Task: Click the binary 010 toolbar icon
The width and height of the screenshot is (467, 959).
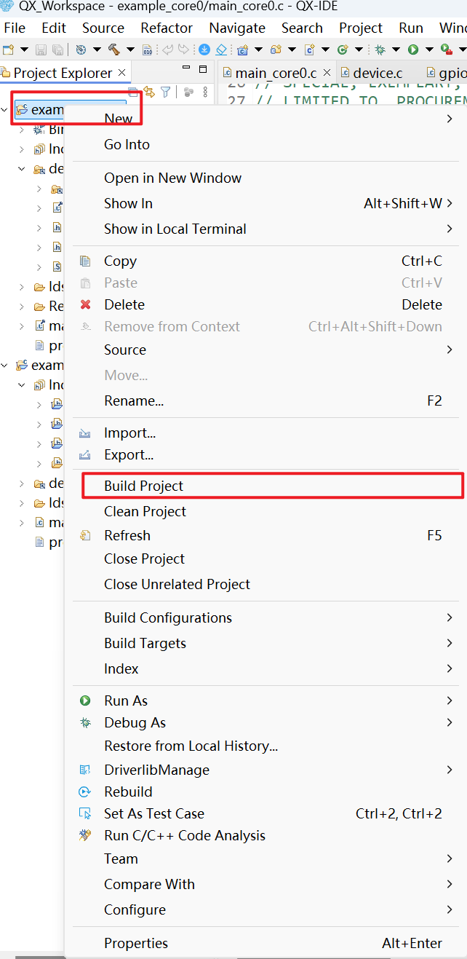Action: 147,50
